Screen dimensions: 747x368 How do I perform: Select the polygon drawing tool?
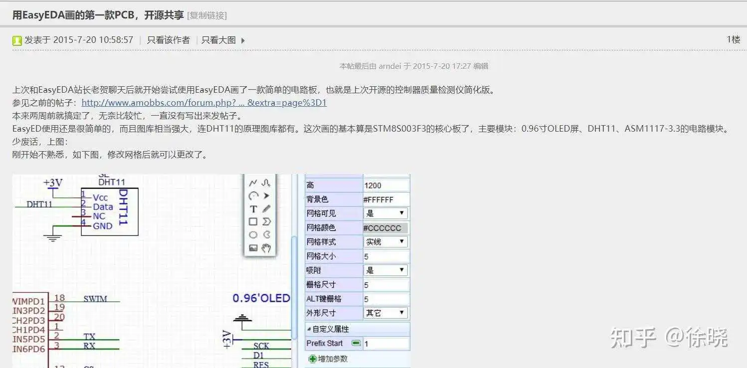click(266, 222)
